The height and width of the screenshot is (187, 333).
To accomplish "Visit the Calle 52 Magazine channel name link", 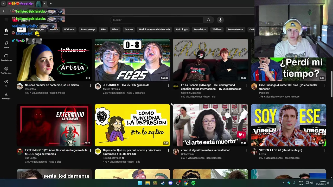I will tap(191, 93).
